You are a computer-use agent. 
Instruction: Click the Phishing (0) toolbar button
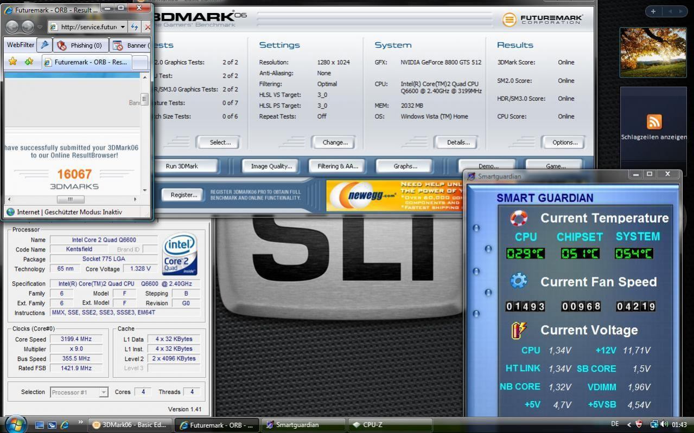(x=80, y=46)
